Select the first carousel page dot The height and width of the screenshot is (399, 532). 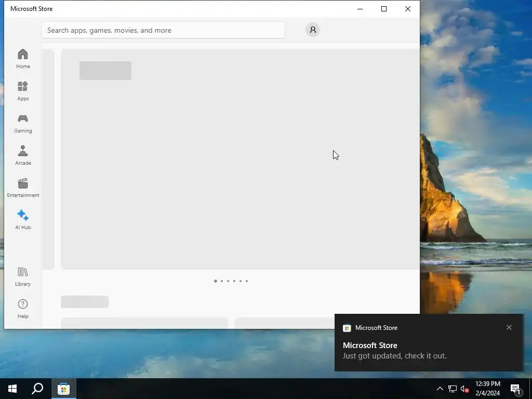click(216, 281)
